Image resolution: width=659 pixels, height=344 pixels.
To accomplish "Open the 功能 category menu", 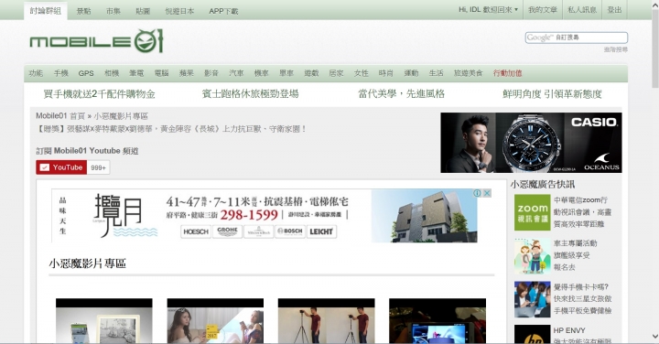I will tap(36, 73).
